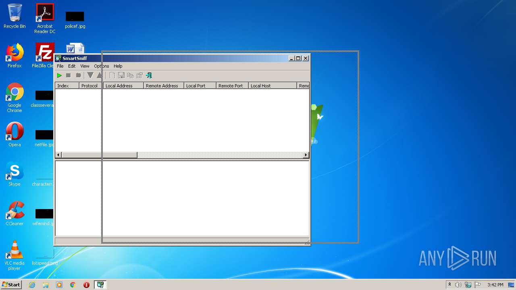516x290 pixels.
Task: Open the Options menu
Action: (102, 66)
